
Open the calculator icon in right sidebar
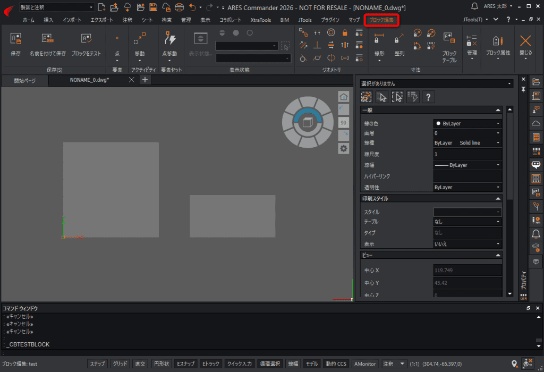click(536, 137)
